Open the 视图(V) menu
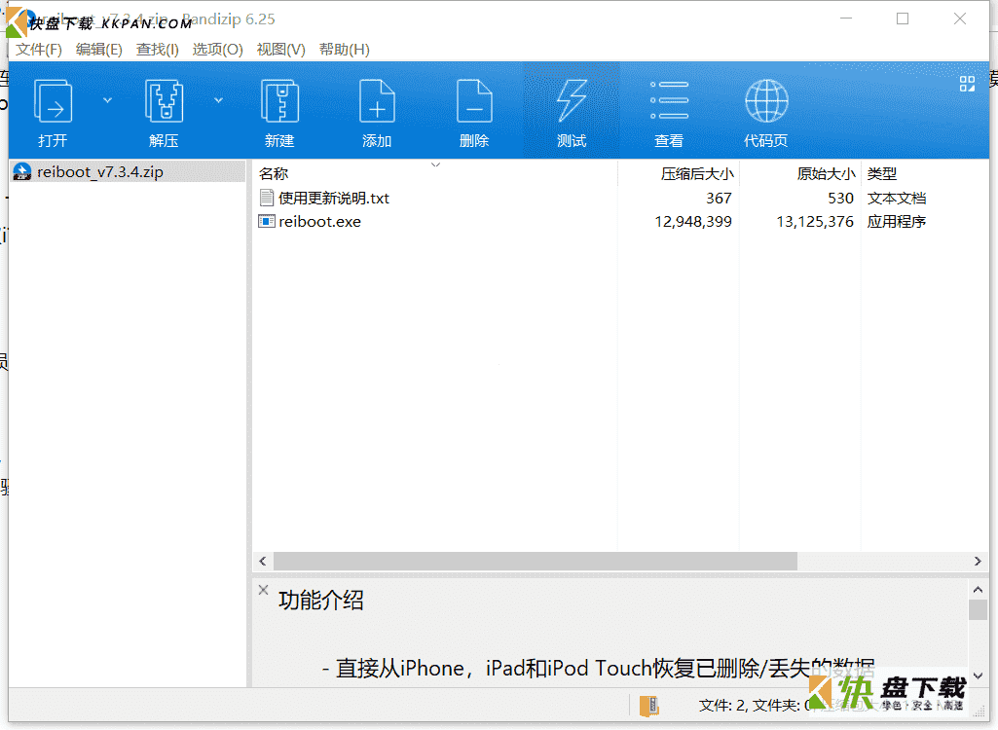Screen dimensions: 998x730 click(x=280, y=49)
